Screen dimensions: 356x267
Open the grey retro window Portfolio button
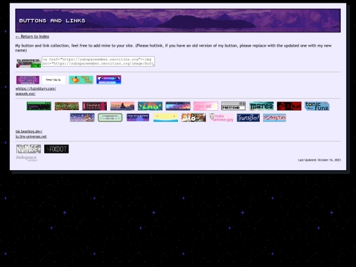[233, 106]
